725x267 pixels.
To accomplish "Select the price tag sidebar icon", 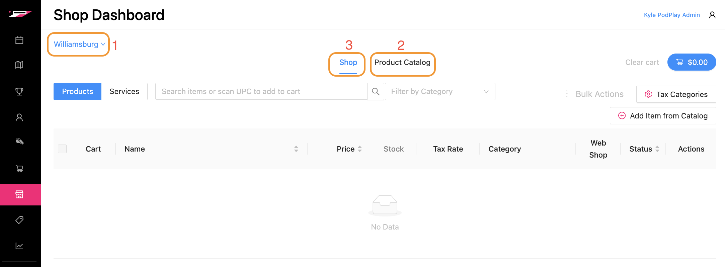I will tap(19, 220).
